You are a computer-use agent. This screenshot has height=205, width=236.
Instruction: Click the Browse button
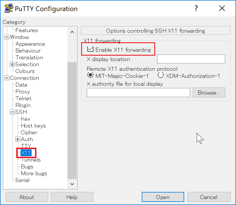coord(209,92)
